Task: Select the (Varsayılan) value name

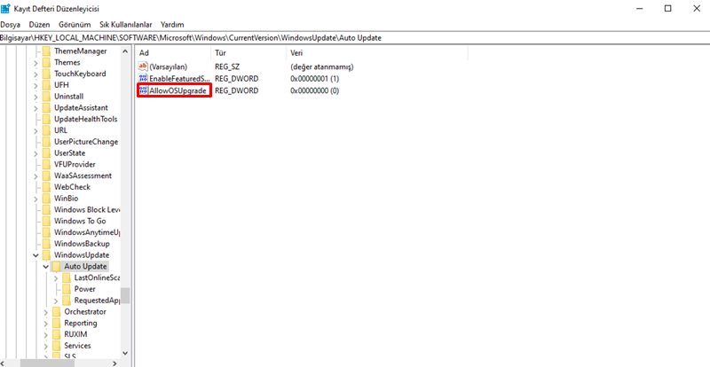Action: [x=168, y=67]
